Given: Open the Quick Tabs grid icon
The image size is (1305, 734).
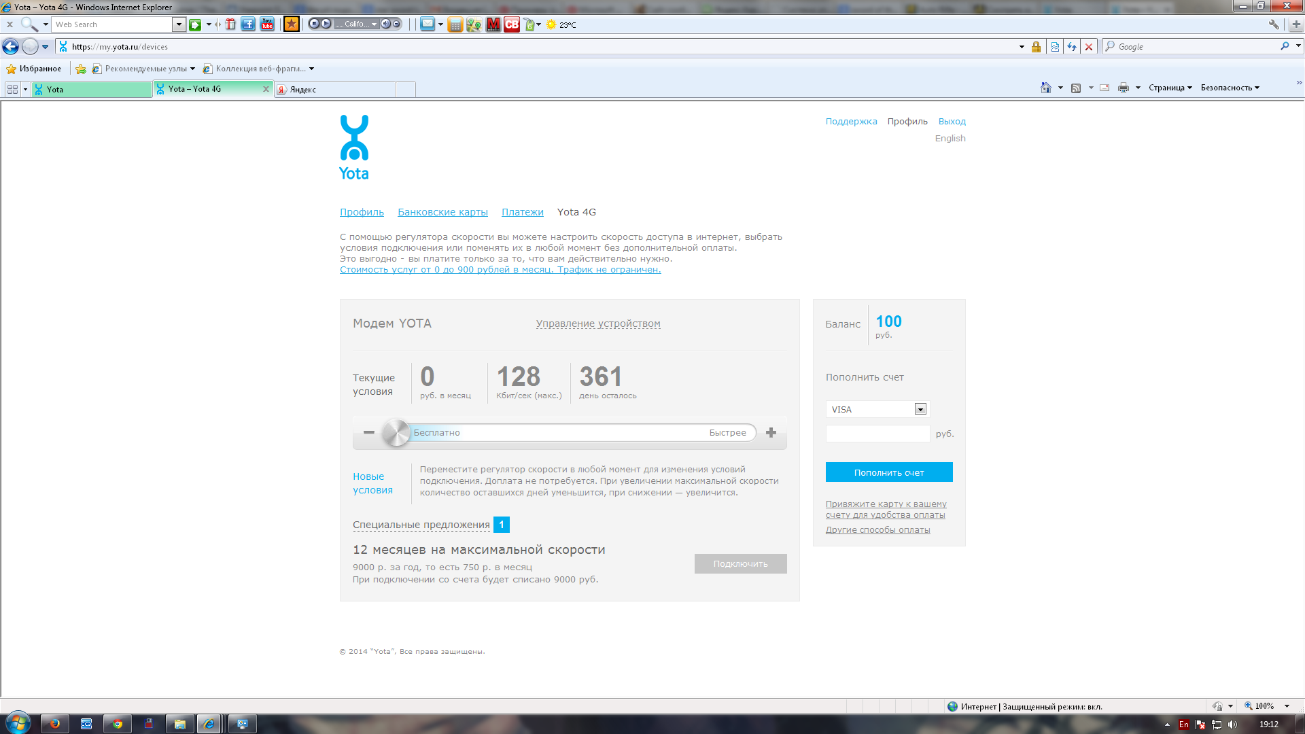Looking at the screenshot, I should tap(12, 89).
